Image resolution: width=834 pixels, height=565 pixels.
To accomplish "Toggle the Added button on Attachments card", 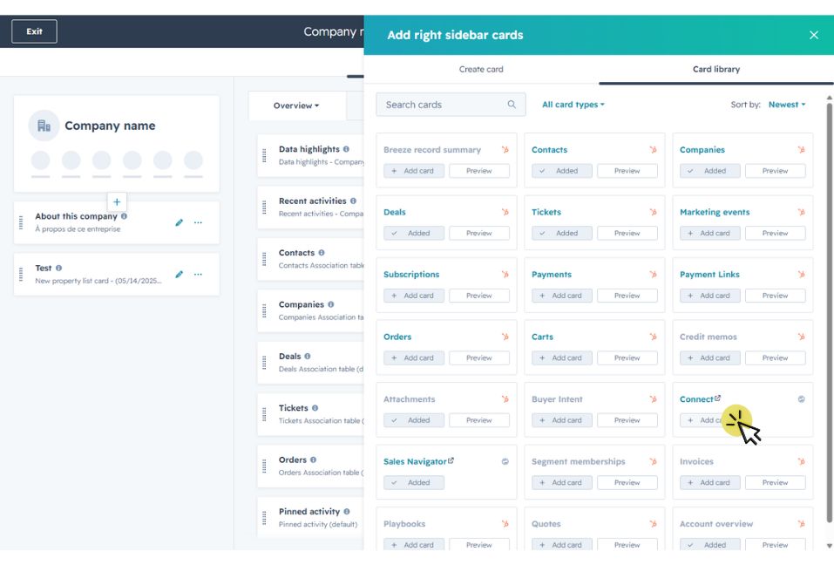I will click(x=414, y=420).
